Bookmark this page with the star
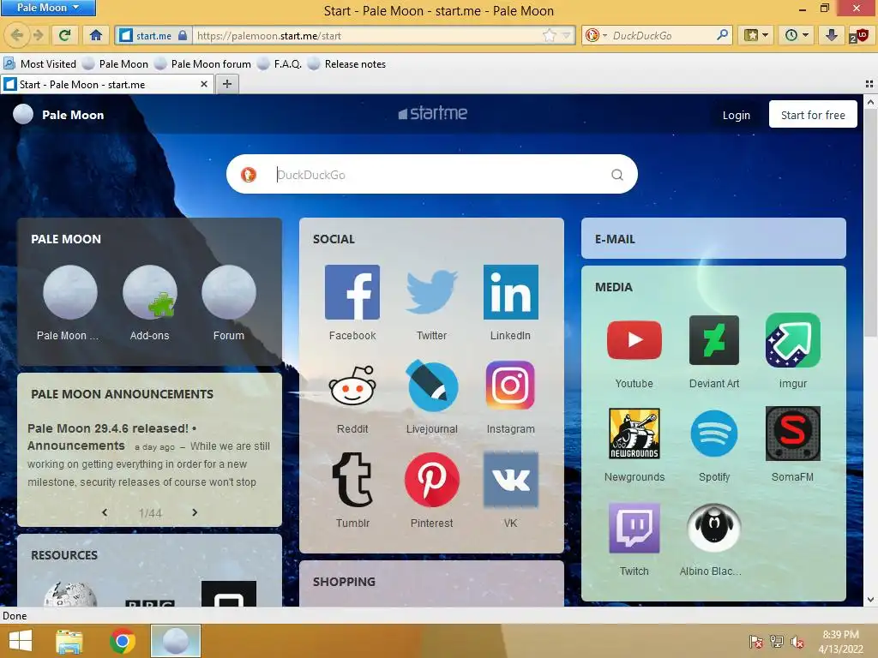 (x=550, y=35)
